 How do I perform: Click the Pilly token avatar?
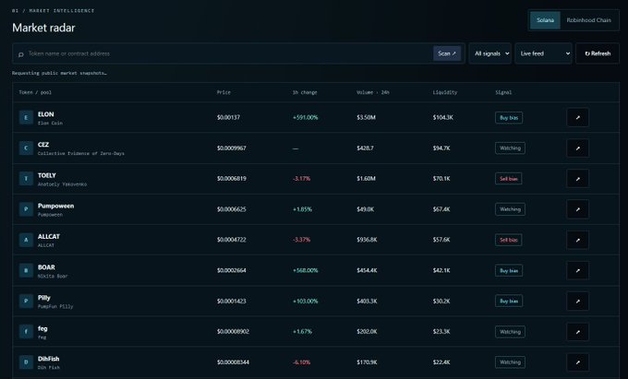pos(26,301)
